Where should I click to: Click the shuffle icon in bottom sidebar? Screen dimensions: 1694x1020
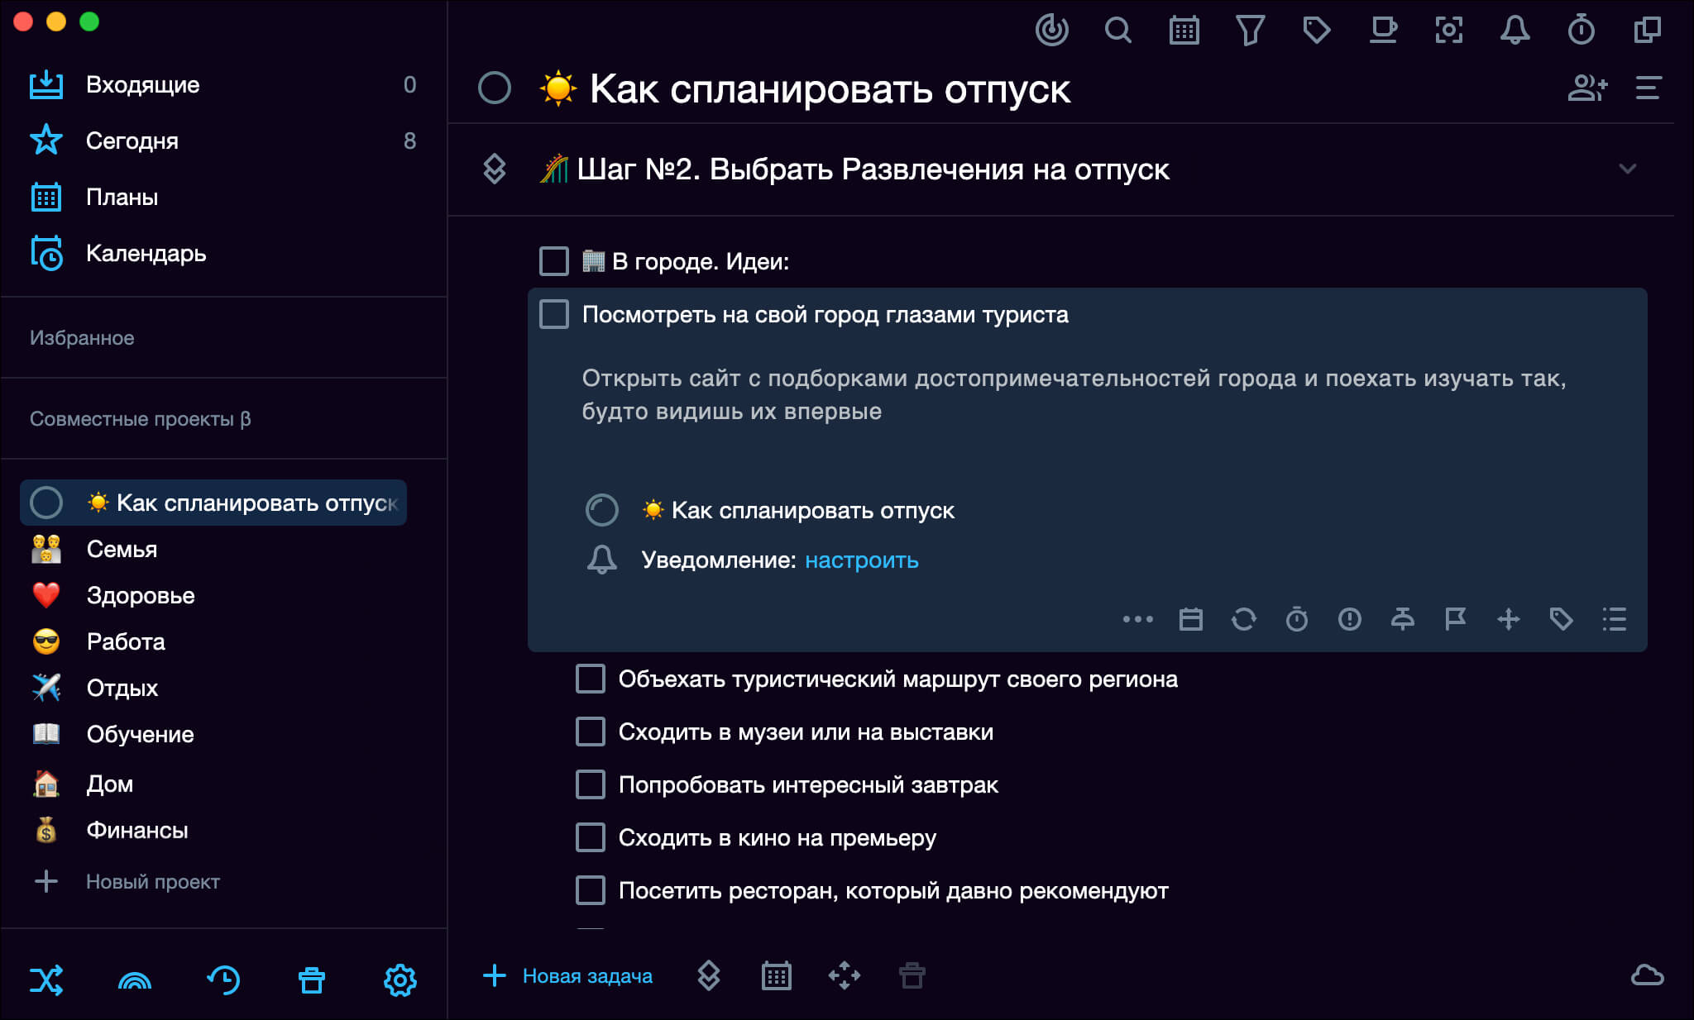[x=46, y=980]
